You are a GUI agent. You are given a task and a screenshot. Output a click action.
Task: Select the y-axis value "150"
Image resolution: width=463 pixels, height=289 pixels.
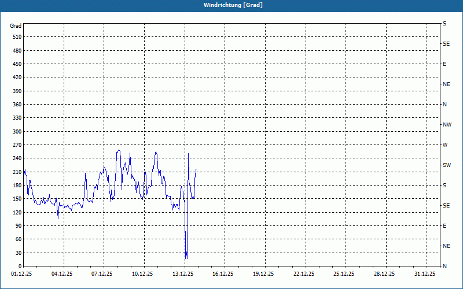(17, 199)
